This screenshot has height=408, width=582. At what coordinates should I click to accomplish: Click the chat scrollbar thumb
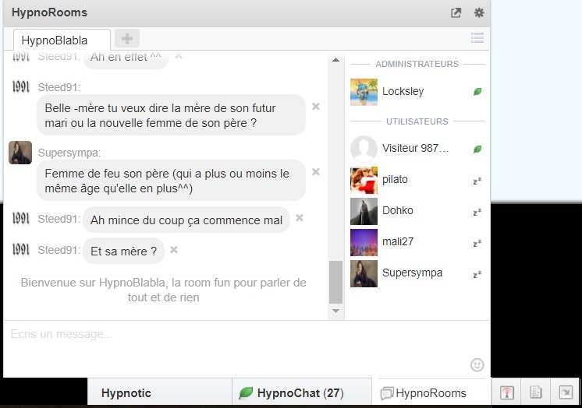point(335,283)
